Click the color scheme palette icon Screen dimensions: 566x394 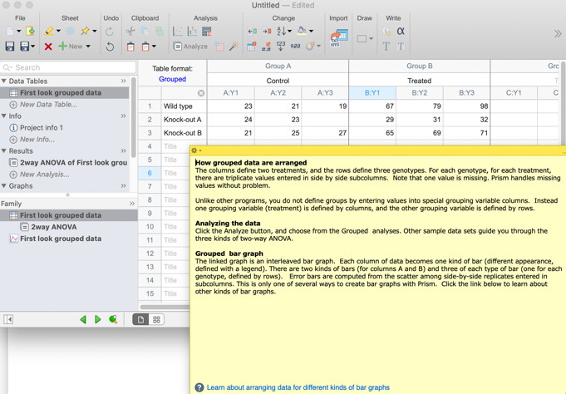310,47
